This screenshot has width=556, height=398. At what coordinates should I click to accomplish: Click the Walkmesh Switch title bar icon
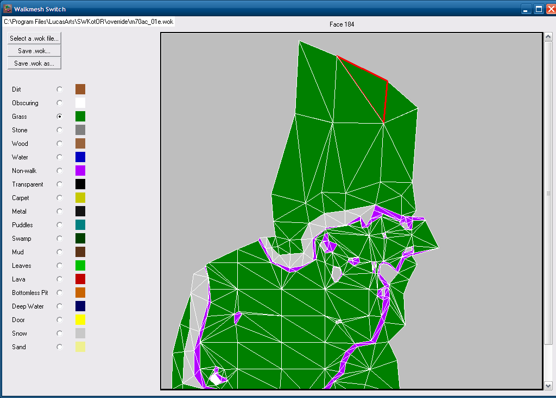pos(8,9)
